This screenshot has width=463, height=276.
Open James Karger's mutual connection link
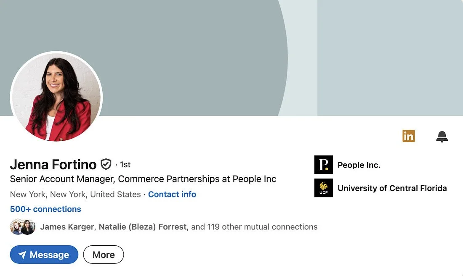[67, 227]
